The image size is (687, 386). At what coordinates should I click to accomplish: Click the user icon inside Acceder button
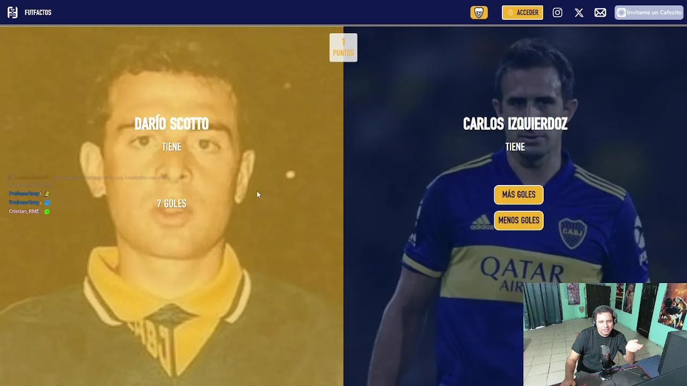[x=510, y=12]
